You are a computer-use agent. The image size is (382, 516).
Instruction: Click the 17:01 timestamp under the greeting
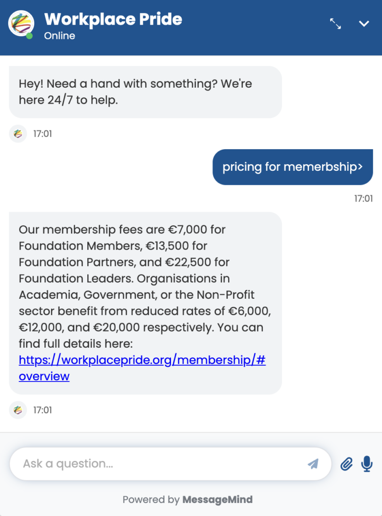(42, 134)
